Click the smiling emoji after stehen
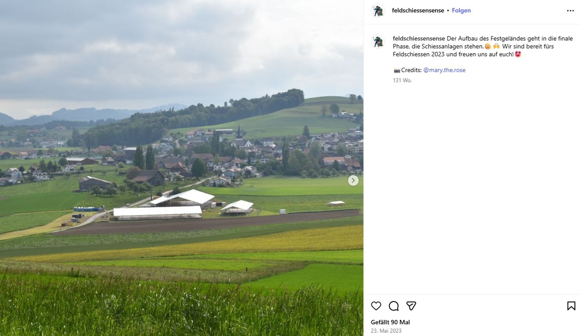The height and width of the screenshot is (336, 580). tap(488, 46)
